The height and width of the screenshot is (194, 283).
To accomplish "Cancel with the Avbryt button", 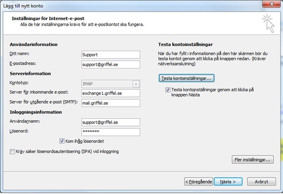I will (x=261, y=181).
